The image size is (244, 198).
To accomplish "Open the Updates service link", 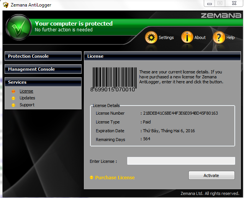I will [x=27, y=98].
